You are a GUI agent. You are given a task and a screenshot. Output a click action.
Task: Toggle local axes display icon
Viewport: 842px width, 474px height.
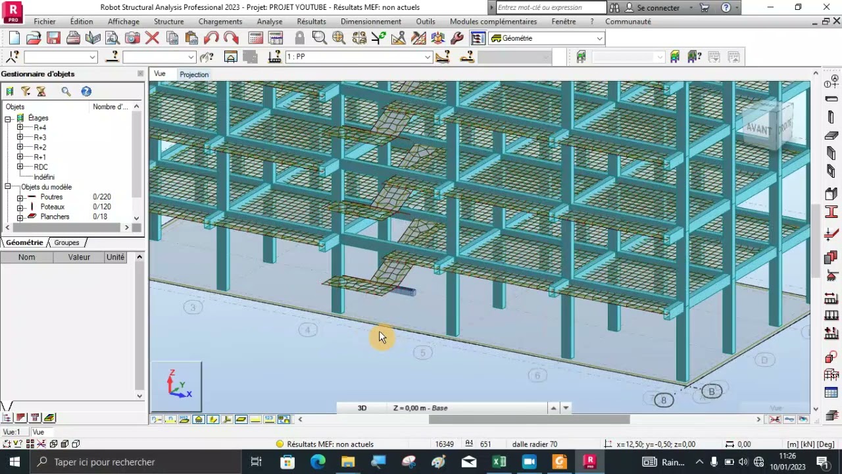[227, 419]
